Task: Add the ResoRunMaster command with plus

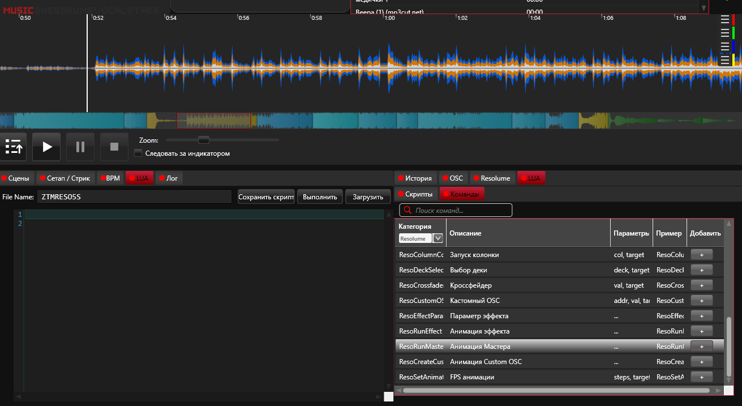Action: point(702,347)
